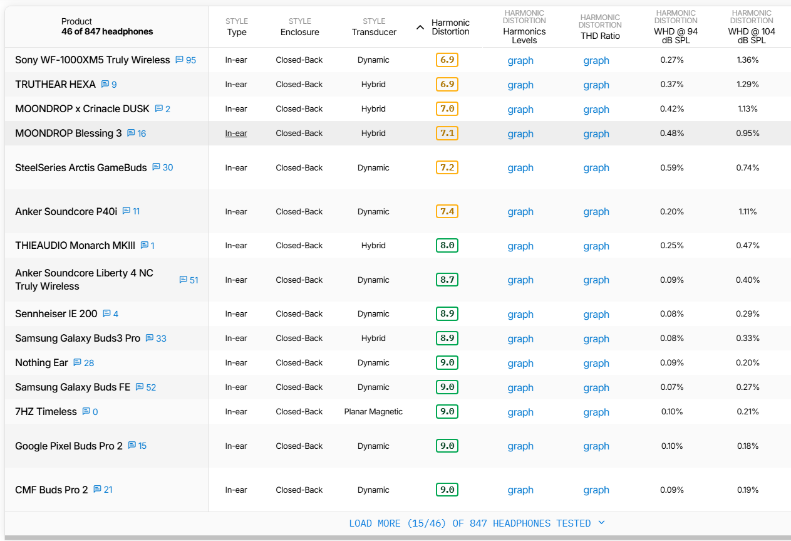Open Harmonics Levels graph for SteelSeries GameBuds
Image resolution: width=791 pixels, height=541 pixels.
click(520, 168)
